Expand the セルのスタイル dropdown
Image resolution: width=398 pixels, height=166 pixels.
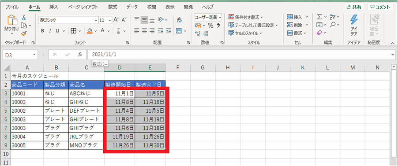pos(260,33)
